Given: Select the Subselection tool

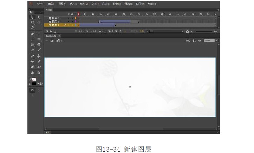Looking at the screenshot, I should pyautogui.click(x=39, y=17).
